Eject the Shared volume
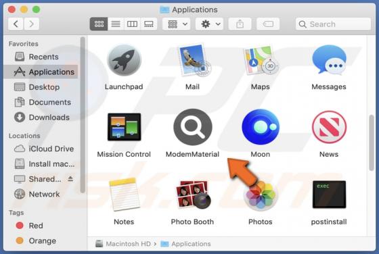 coord(70,179)
